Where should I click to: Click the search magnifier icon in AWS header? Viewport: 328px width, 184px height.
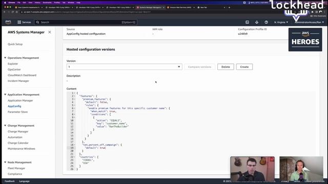coord(37,22)
